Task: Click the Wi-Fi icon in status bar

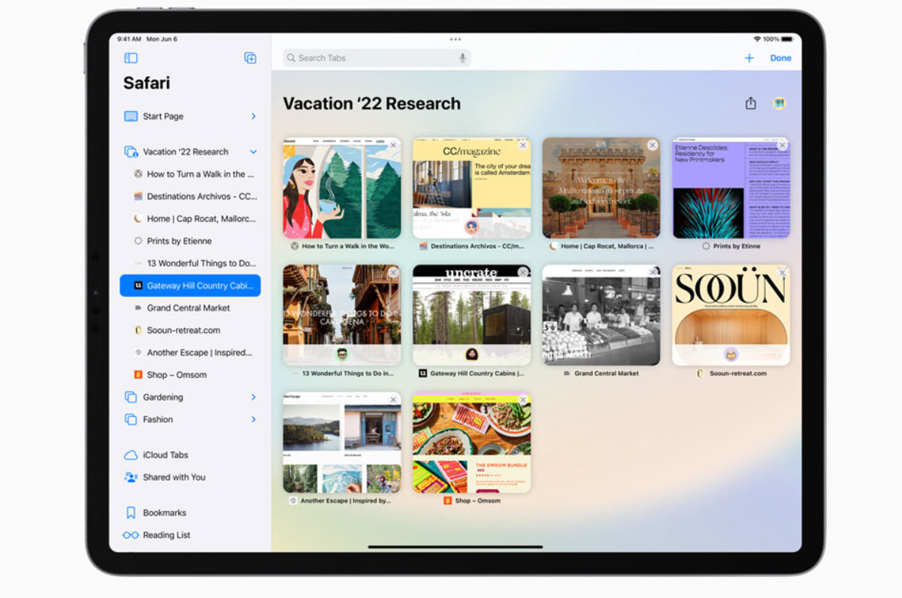Action: tap(756, 39)
